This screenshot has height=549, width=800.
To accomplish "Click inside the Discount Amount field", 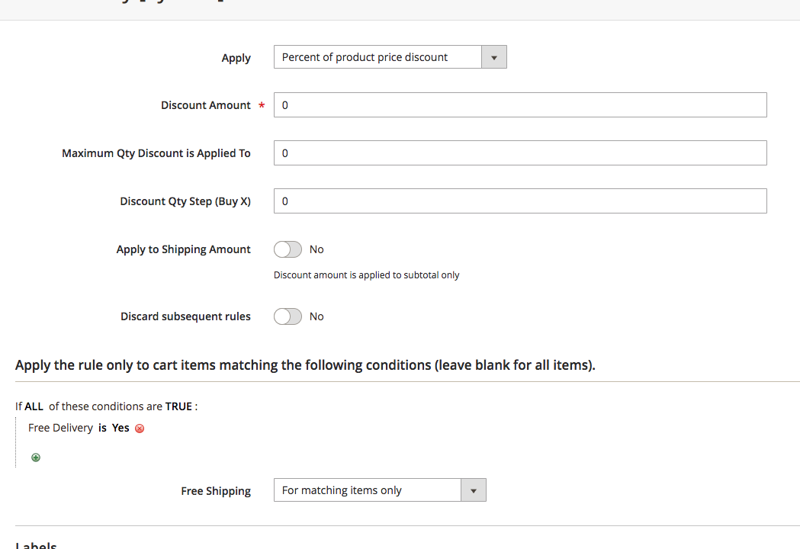I will pyautogui.click(x=520, y=104).
